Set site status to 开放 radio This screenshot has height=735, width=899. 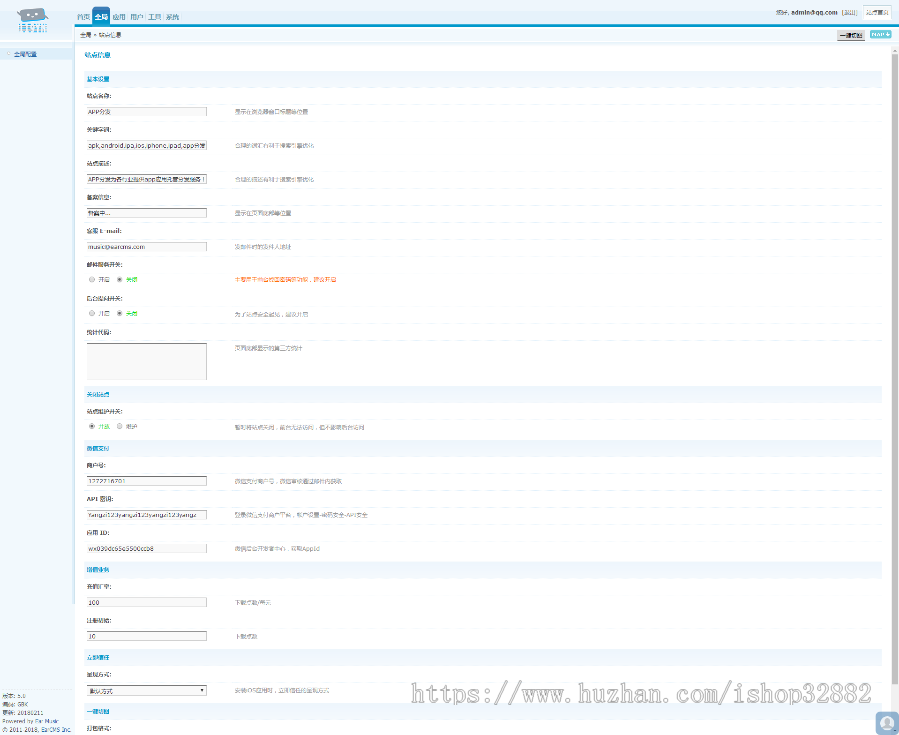92,426
